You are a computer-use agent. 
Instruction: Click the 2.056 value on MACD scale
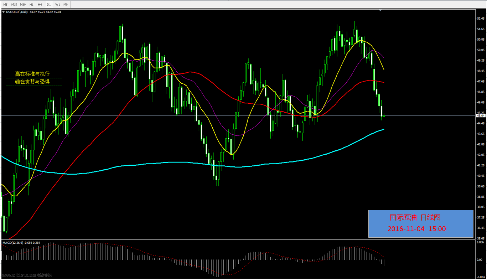coord(480,242)
